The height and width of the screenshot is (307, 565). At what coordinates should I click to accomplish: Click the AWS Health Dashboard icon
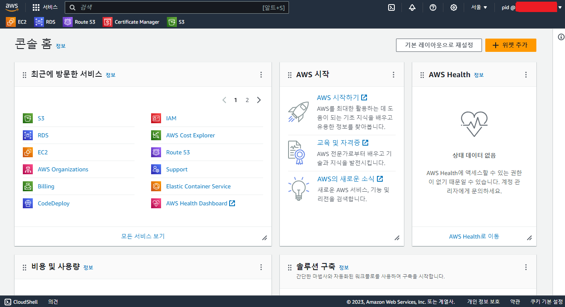156,203
